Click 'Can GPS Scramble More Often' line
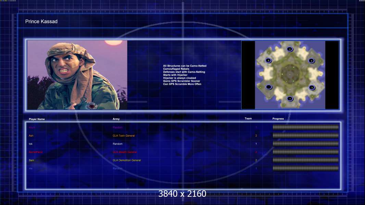The height and width of the screenshot is (205, 365). click(x=182, y=84)
